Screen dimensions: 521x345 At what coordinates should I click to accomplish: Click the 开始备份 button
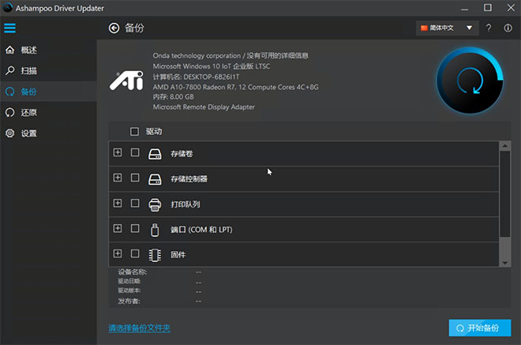point(480,328)
